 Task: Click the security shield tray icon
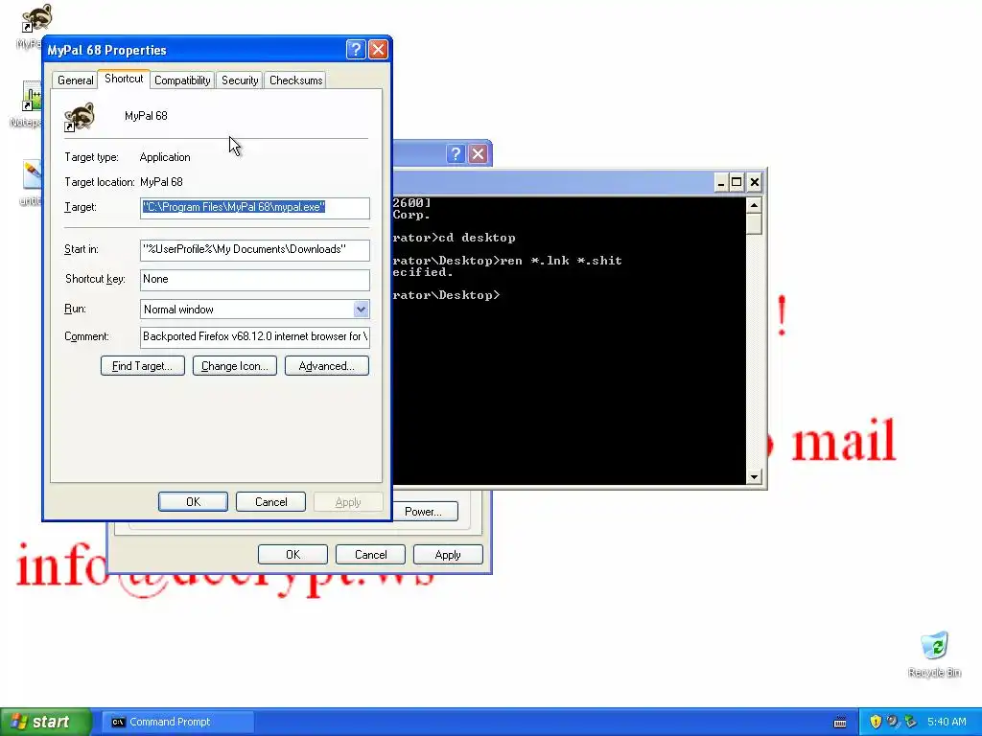[876, 722]
